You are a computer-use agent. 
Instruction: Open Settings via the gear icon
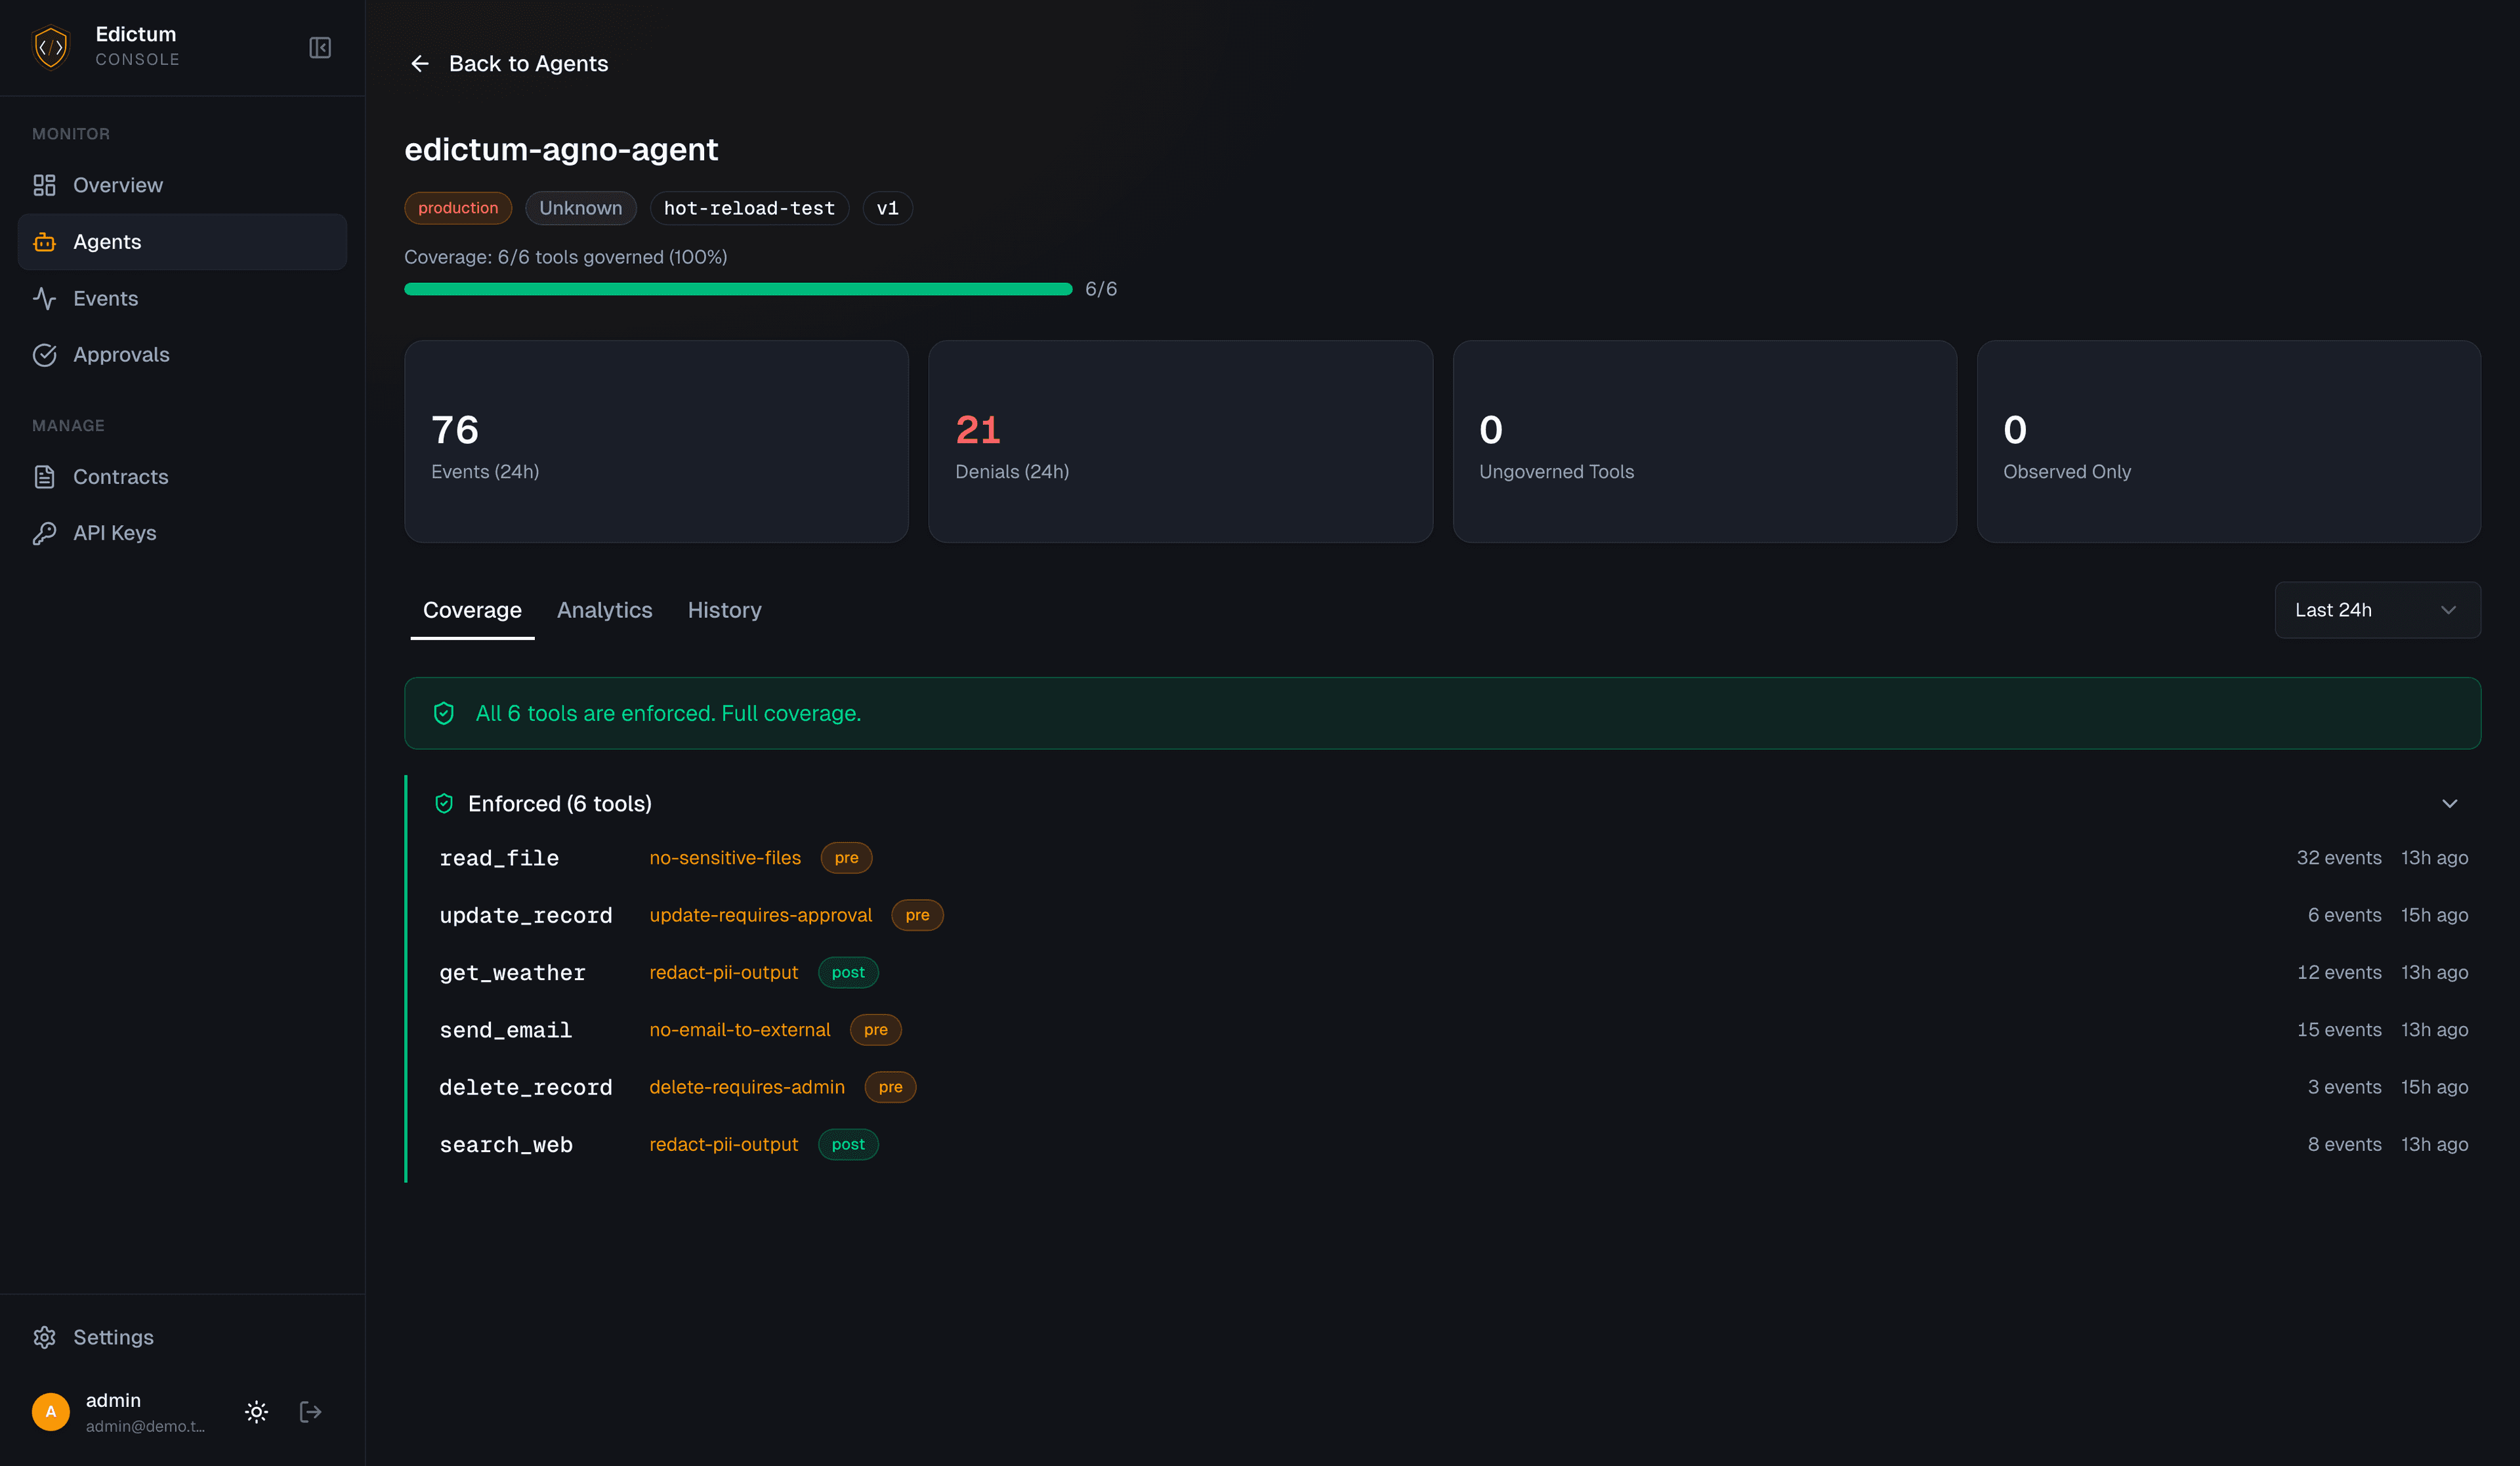[x=45, y=1337]
